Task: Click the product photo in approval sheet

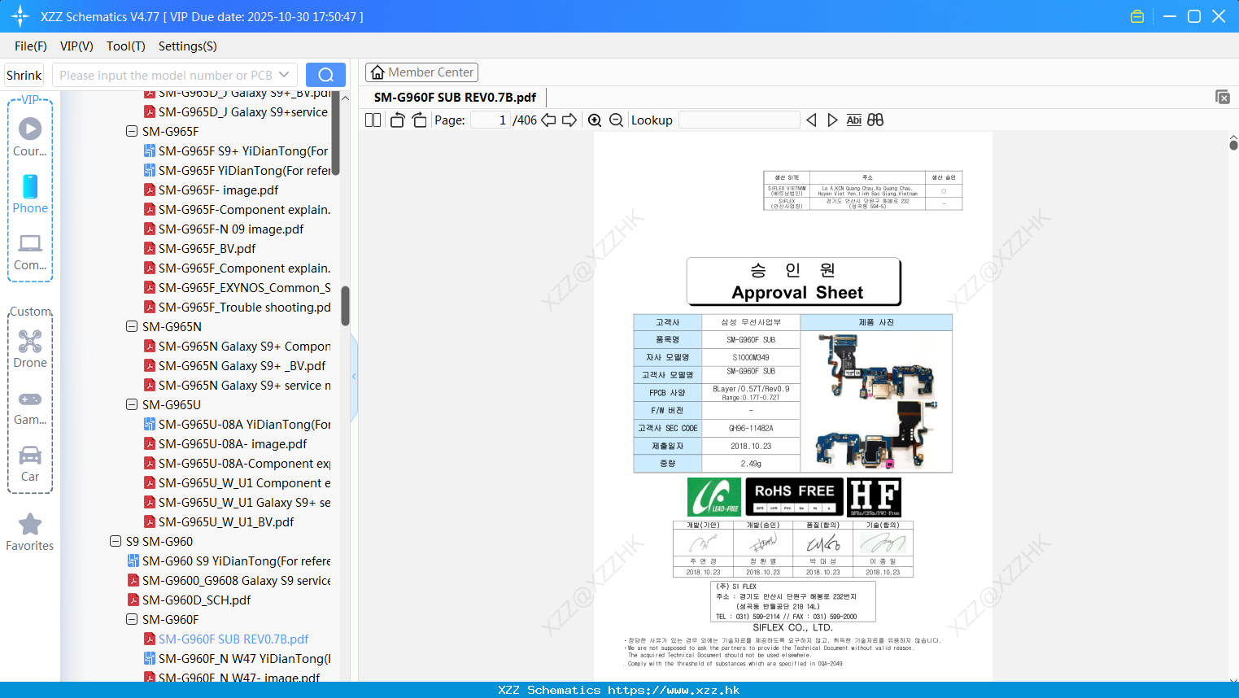Action: pyautogui.click(x=876, y=401)
